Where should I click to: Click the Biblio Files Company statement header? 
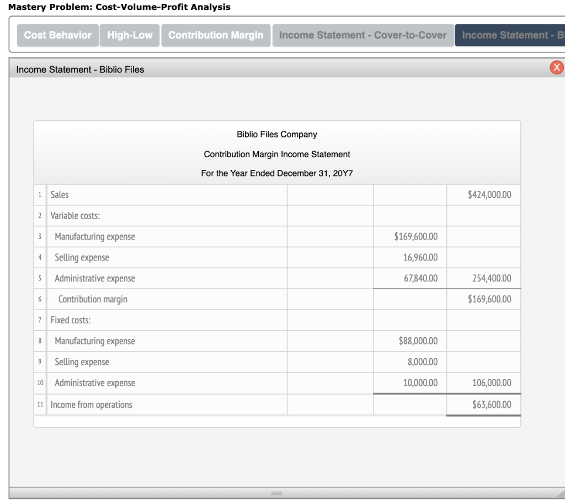276,134
